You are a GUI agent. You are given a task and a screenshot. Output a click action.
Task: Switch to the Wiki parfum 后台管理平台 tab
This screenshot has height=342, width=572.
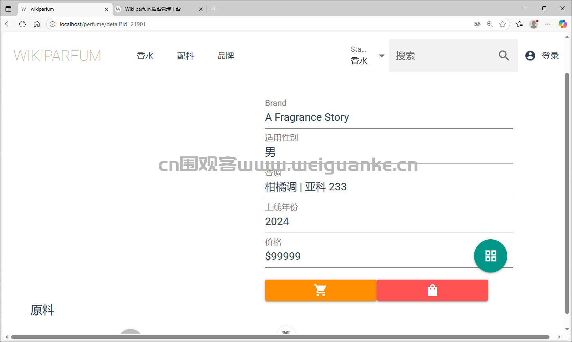(x=159, y=9)
